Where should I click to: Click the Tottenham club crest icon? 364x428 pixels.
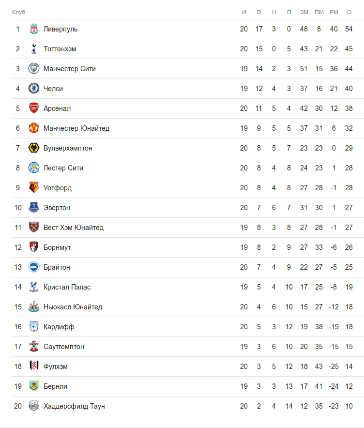point(33,49)
